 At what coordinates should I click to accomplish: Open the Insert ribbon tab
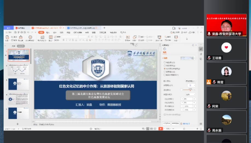48,32
